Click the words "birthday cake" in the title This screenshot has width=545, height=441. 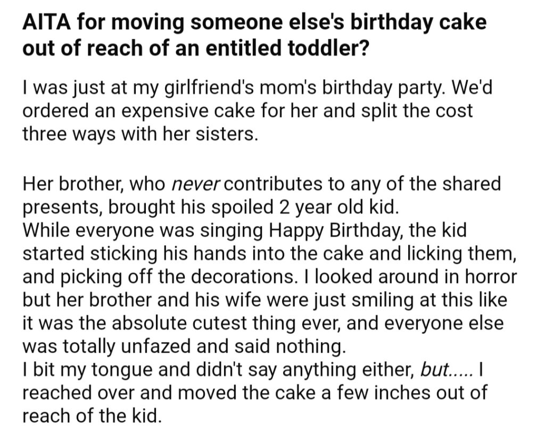point(418,23)
